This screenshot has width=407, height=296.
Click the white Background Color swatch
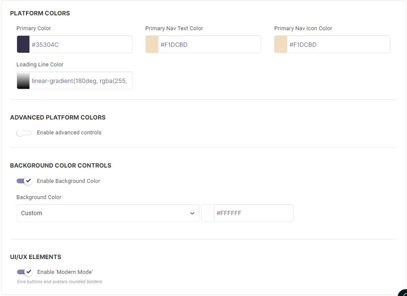pyautogui.click(x=208, y=213)
